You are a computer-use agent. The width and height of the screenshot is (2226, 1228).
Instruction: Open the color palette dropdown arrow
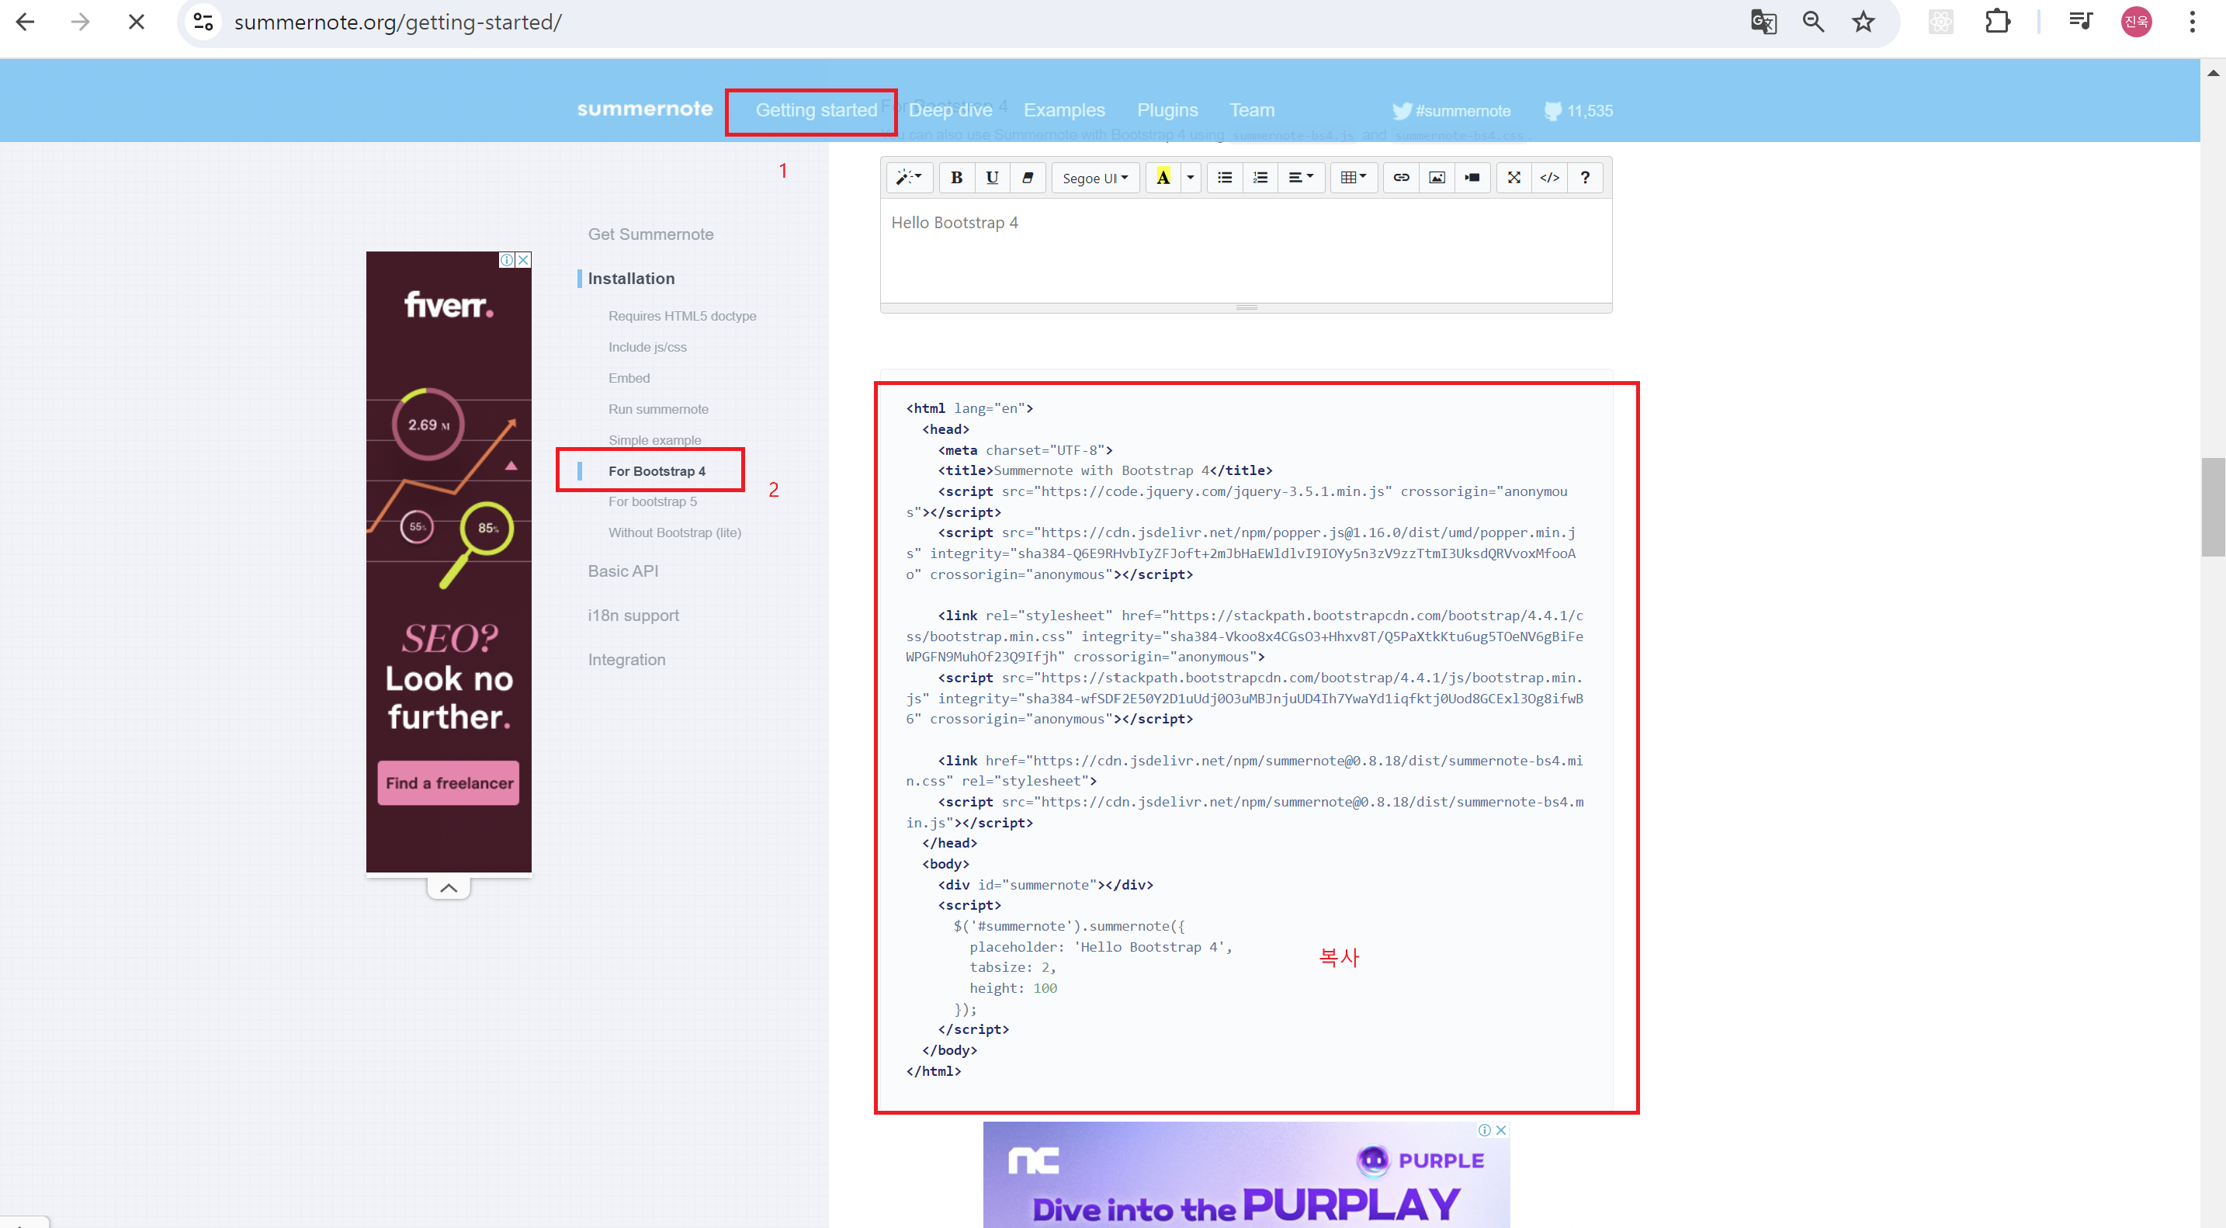click(x=1190, y=177)
